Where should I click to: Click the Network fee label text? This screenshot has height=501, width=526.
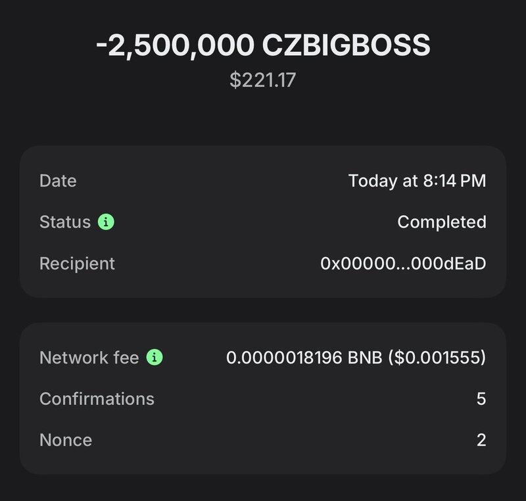pos(89,358)
